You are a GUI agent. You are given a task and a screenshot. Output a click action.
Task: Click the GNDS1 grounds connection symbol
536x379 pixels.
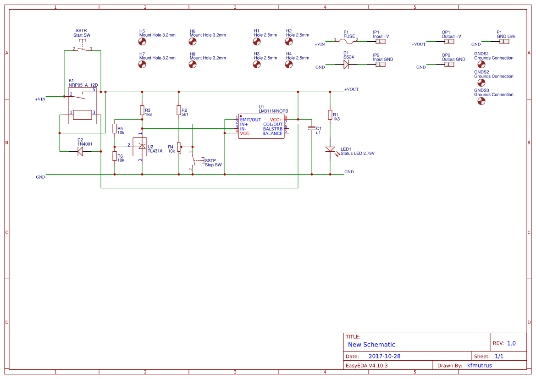(481, 64)
